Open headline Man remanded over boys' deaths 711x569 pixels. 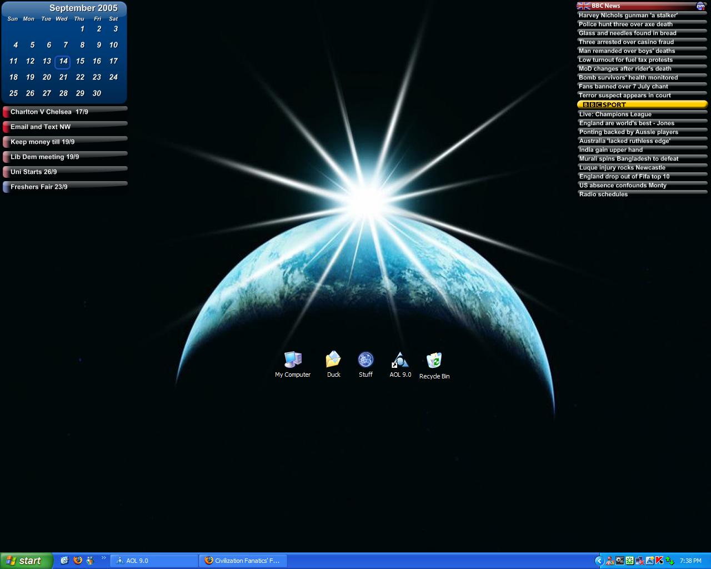[642, 51]
